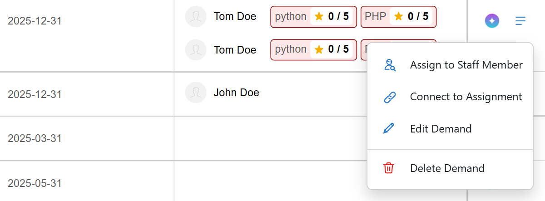Viewport: 545px width, 201px height.
Task: Click the chain link Connect icon
Action: click(390, 97)
